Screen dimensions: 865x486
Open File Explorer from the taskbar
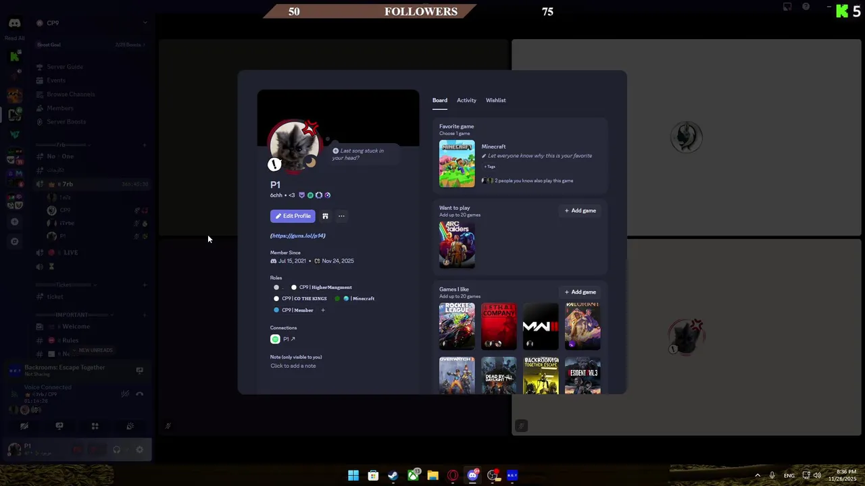432,475
